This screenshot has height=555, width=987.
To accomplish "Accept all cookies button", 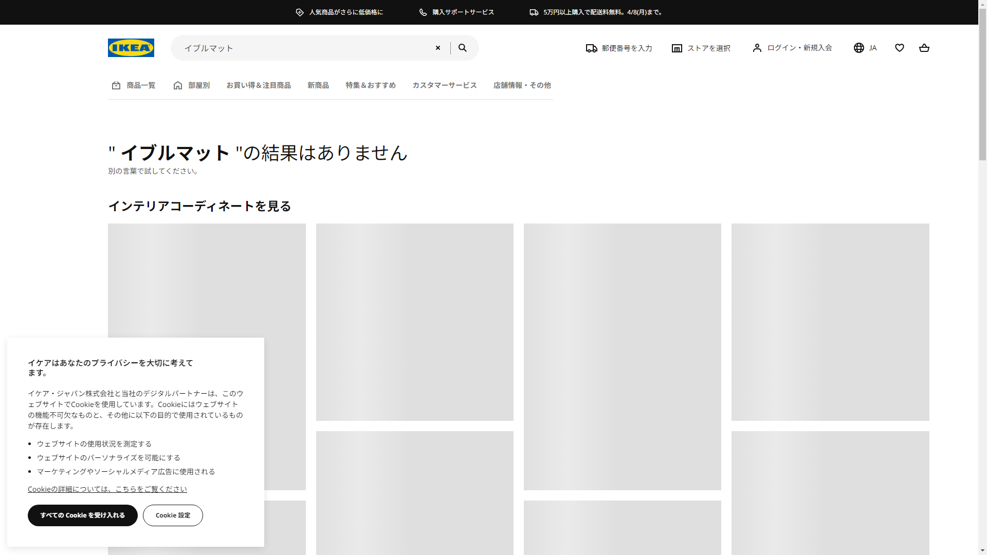I will tap(83, 515).
